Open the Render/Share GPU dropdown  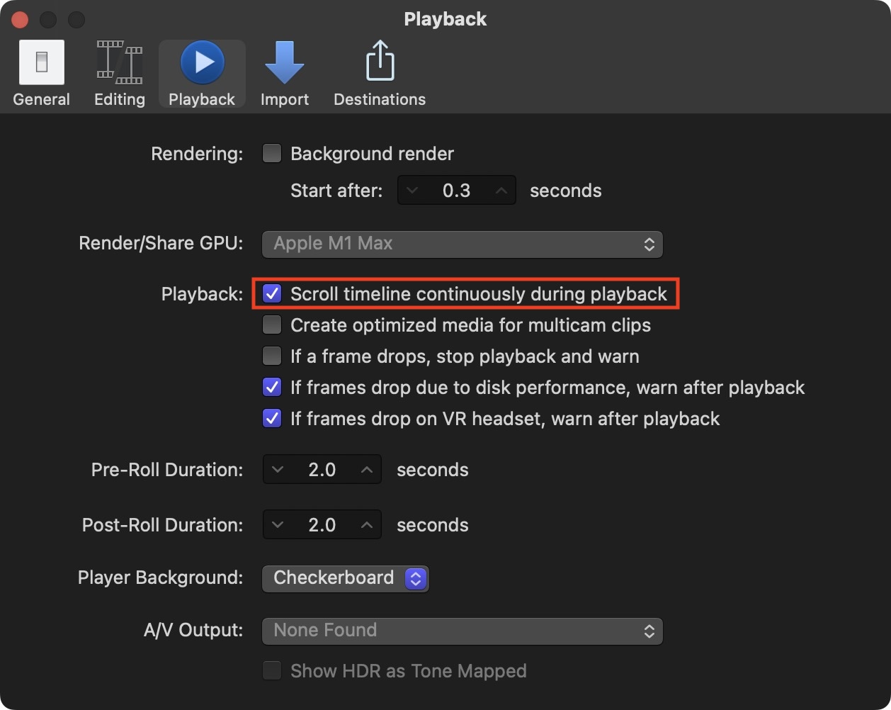[x=462, y=244]
